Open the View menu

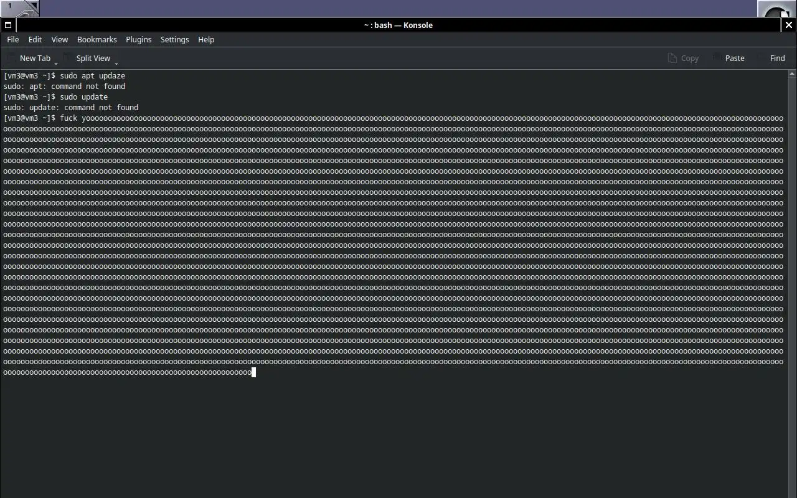(x=59, y=39)
